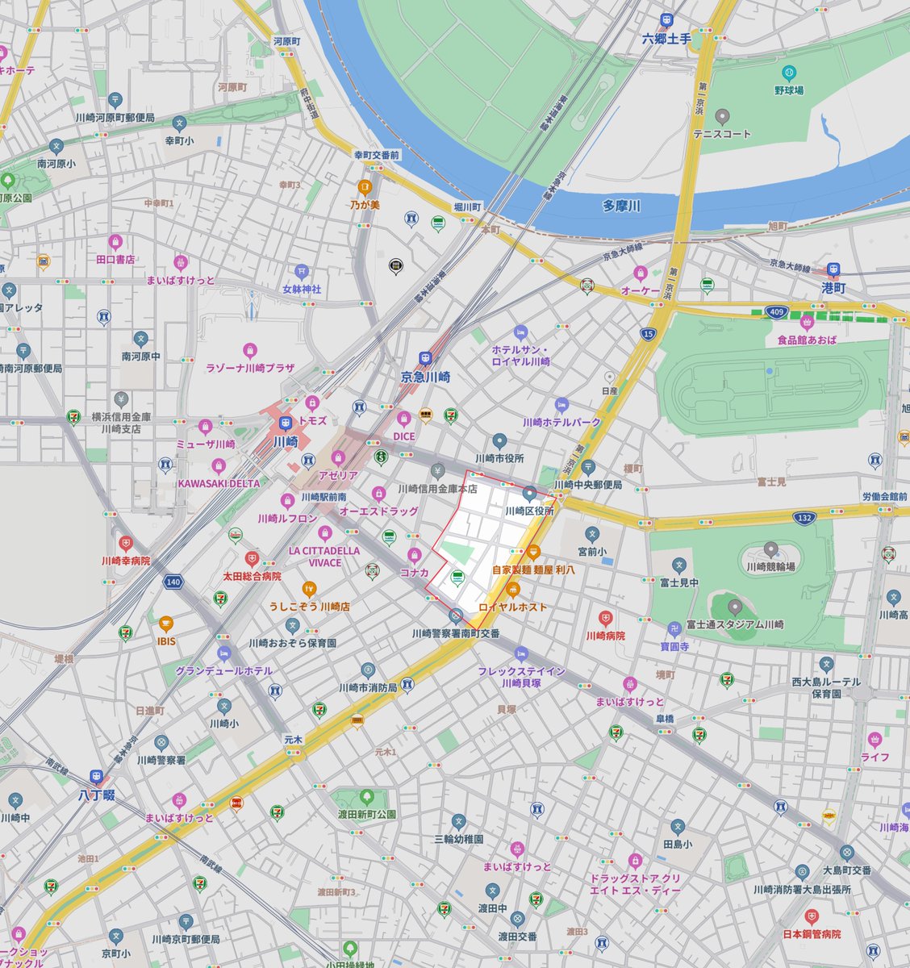The height and width of the screenshot is (968, 910).
Task: Click the 港町 station icon
Action: click(x=833, y=270)
